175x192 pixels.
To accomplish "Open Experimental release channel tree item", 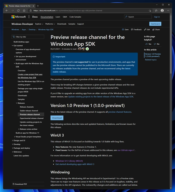I will click(32, 118).
